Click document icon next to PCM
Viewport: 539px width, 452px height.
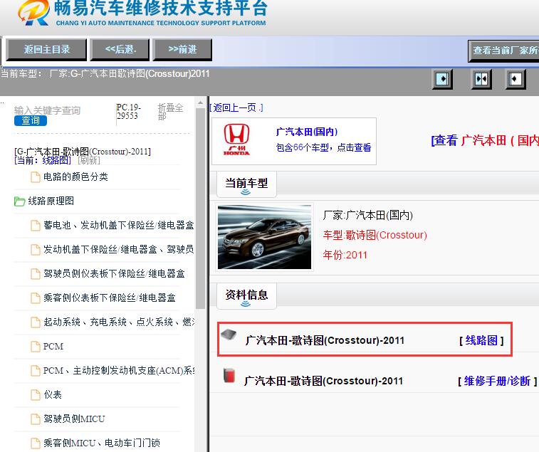36,347
